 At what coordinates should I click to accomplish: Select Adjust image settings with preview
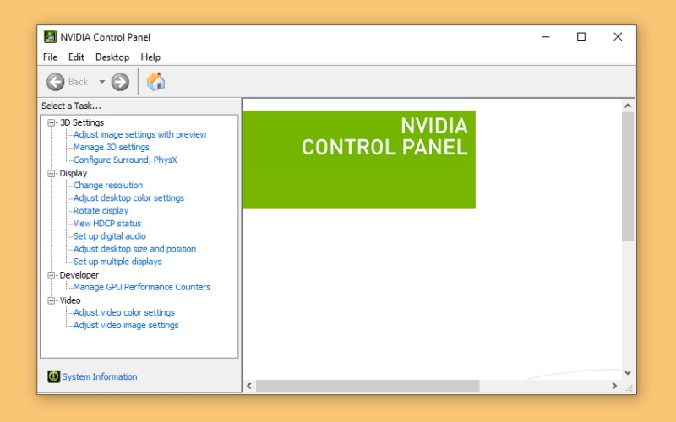tap(139, 135)
